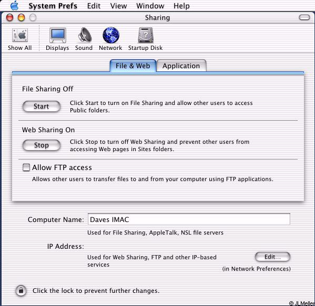The image size is (315, 306).
Task: Click the Edit... IP address button
Action: tap(272, 257)
